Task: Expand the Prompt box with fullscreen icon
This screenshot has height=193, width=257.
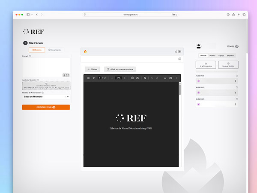Action: coord(68,75)
